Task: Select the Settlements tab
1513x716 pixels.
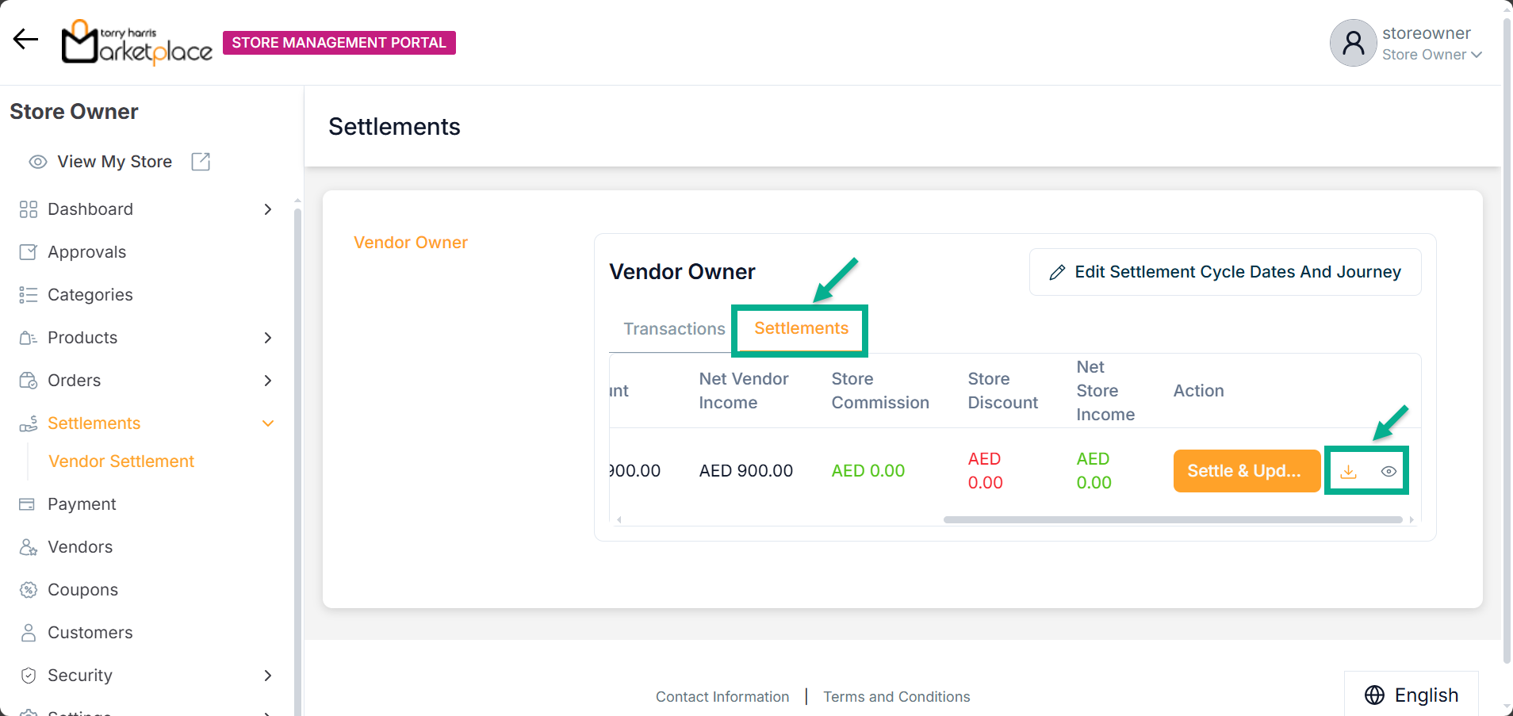Action: tap(801, 329)
